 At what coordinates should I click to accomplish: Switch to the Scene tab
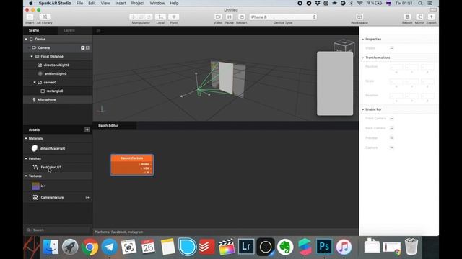point(34,30)
